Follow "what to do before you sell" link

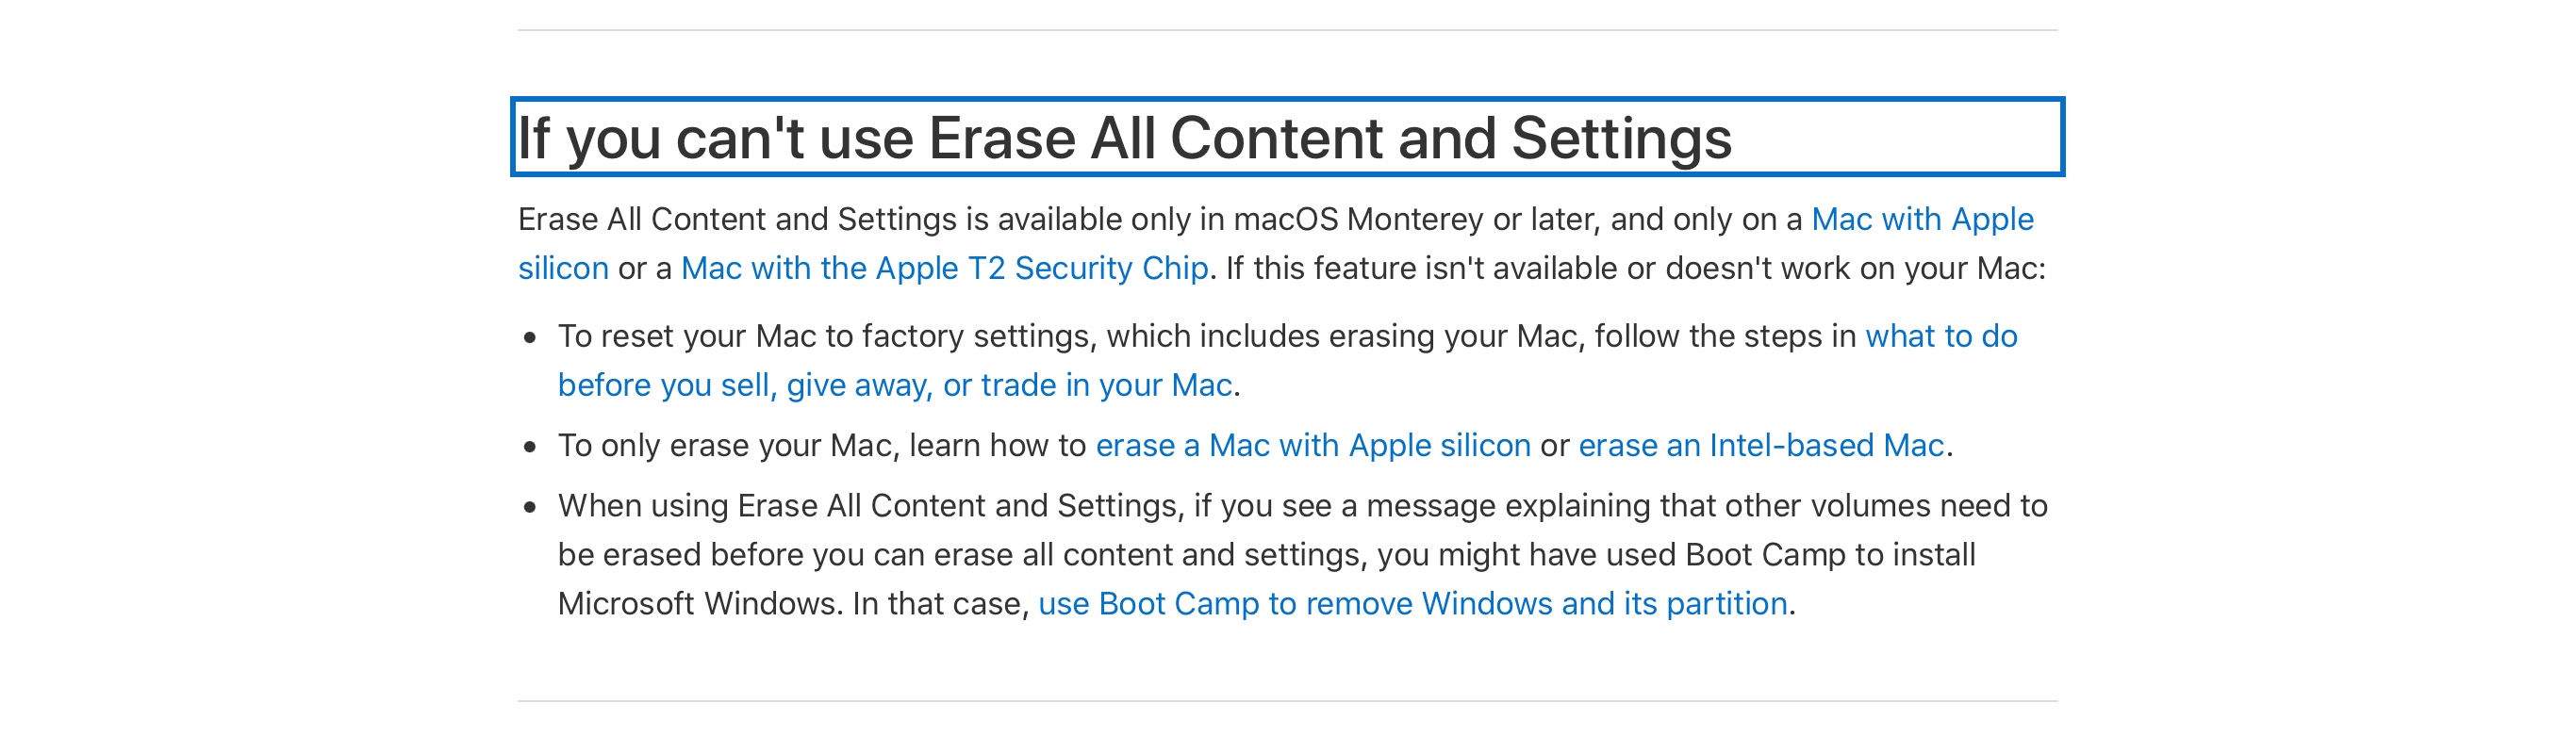click(1940, 336)
